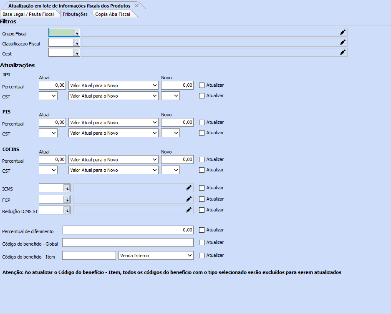Click the Classificacao Fiscal pencil edit icon
The width and height of the screenshot is (391, 314).
tap(343, 43)
